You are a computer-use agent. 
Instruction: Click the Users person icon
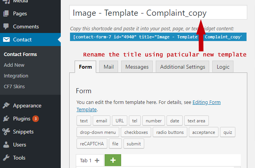[x=6, y=145]
